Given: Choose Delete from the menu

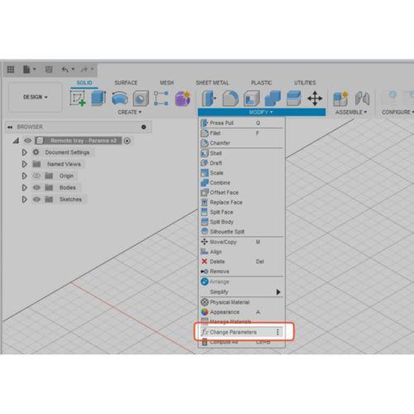Looking at the screenshot, I should point(242,262).
